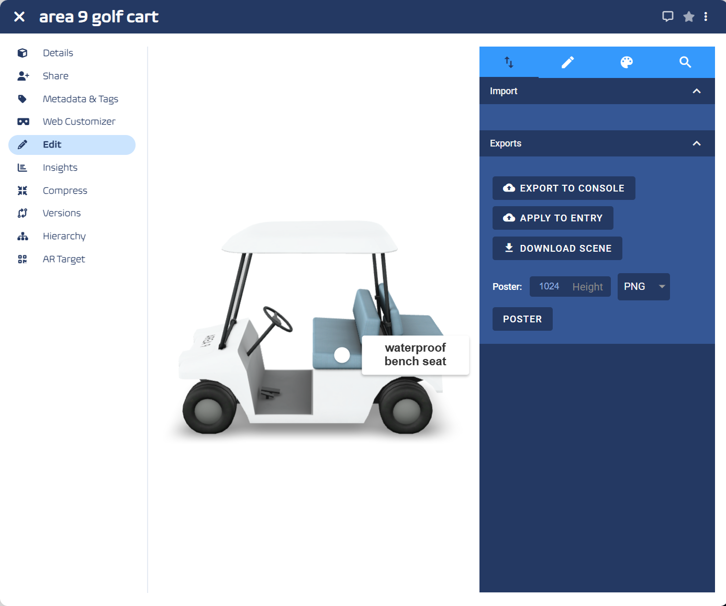Open the color palette tab
The height and width of the screenshot is (606, 726).
pos(627,62)
